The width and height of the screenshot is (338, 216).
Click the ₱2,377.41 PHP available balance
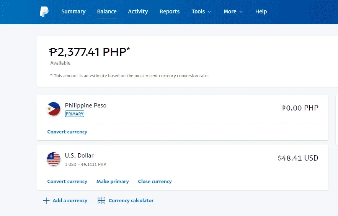pos(90,52)
